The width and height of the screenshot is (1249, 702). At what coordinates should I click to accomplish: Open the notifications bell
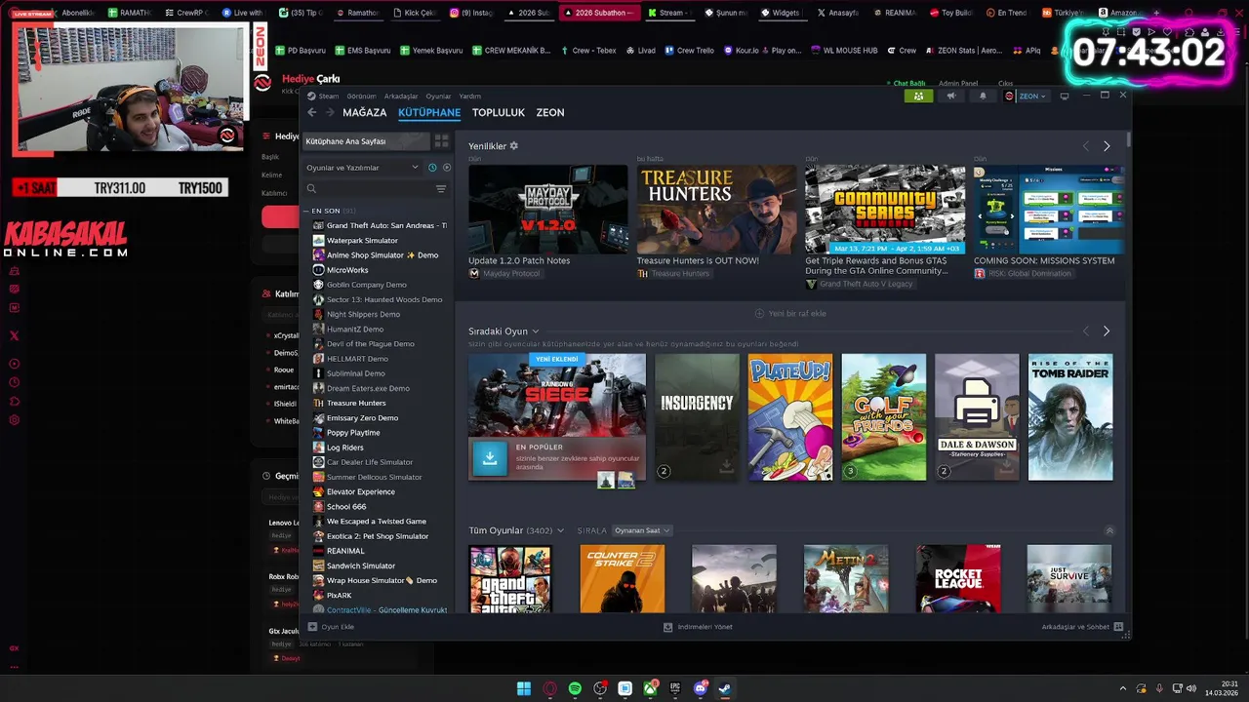(x=983, y=96)
